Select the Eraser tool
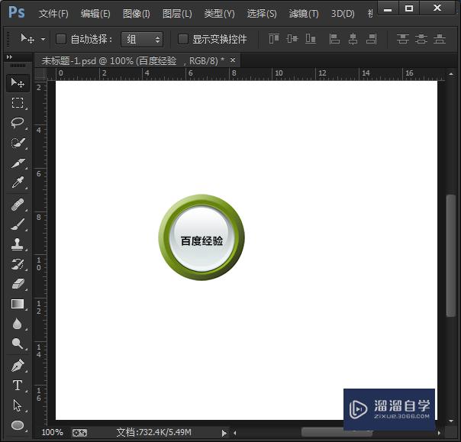 [x=18, y=284]
